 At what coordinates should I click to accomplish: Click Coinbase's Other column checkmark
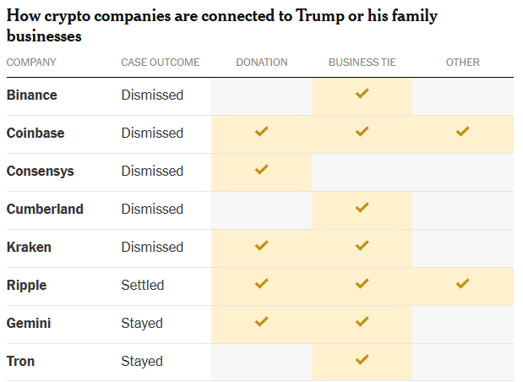coord(462,132)
